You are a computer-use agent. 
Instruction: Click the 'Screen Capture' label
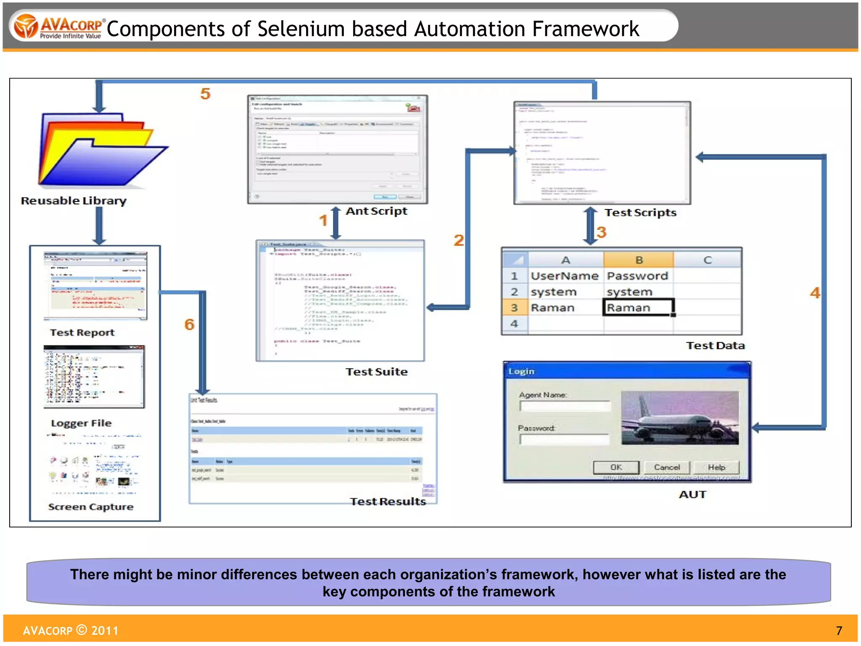[91, 507]
